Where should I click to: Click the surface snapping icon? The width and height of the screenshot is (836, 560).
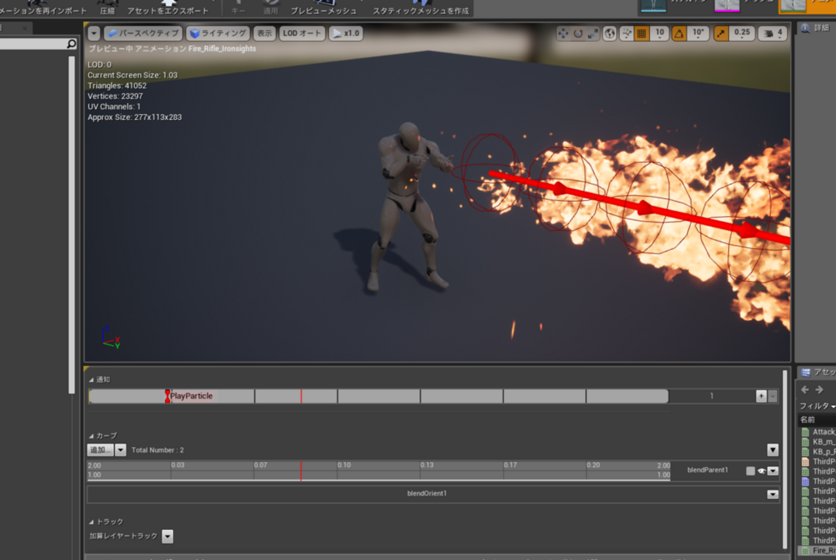626,33
